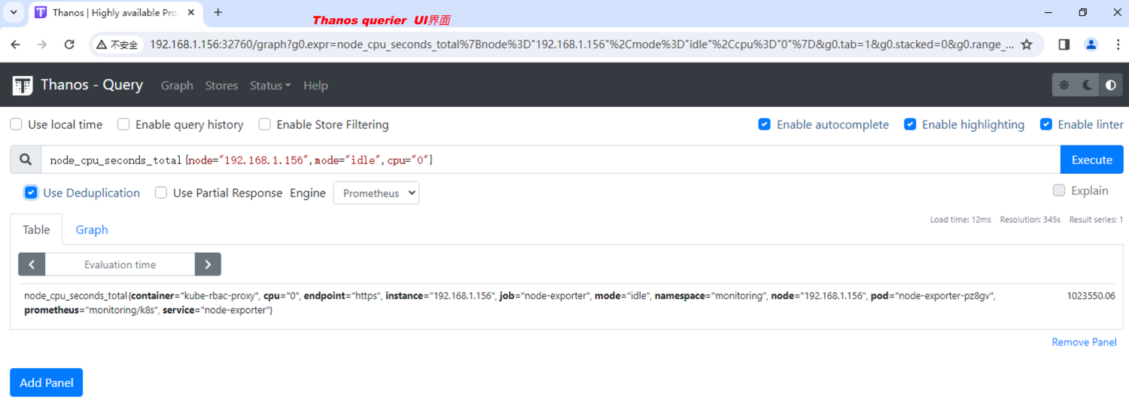Select the Table tab

point(36,230)
